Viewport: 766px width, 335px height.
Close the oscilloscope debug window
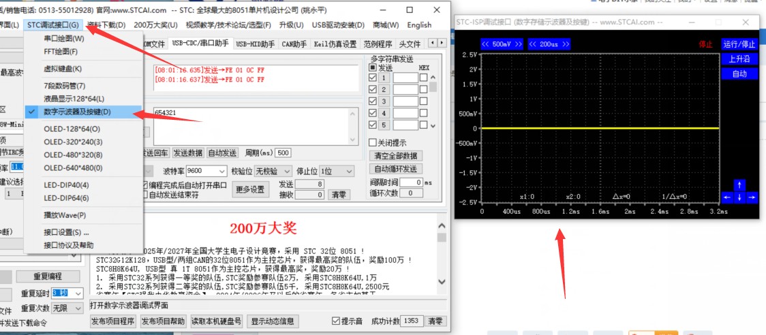(x=745, y=22)
